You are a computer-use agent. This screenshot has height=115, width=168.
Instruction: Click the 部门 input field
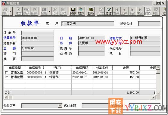pyautogui.click(x=38, y=54)
